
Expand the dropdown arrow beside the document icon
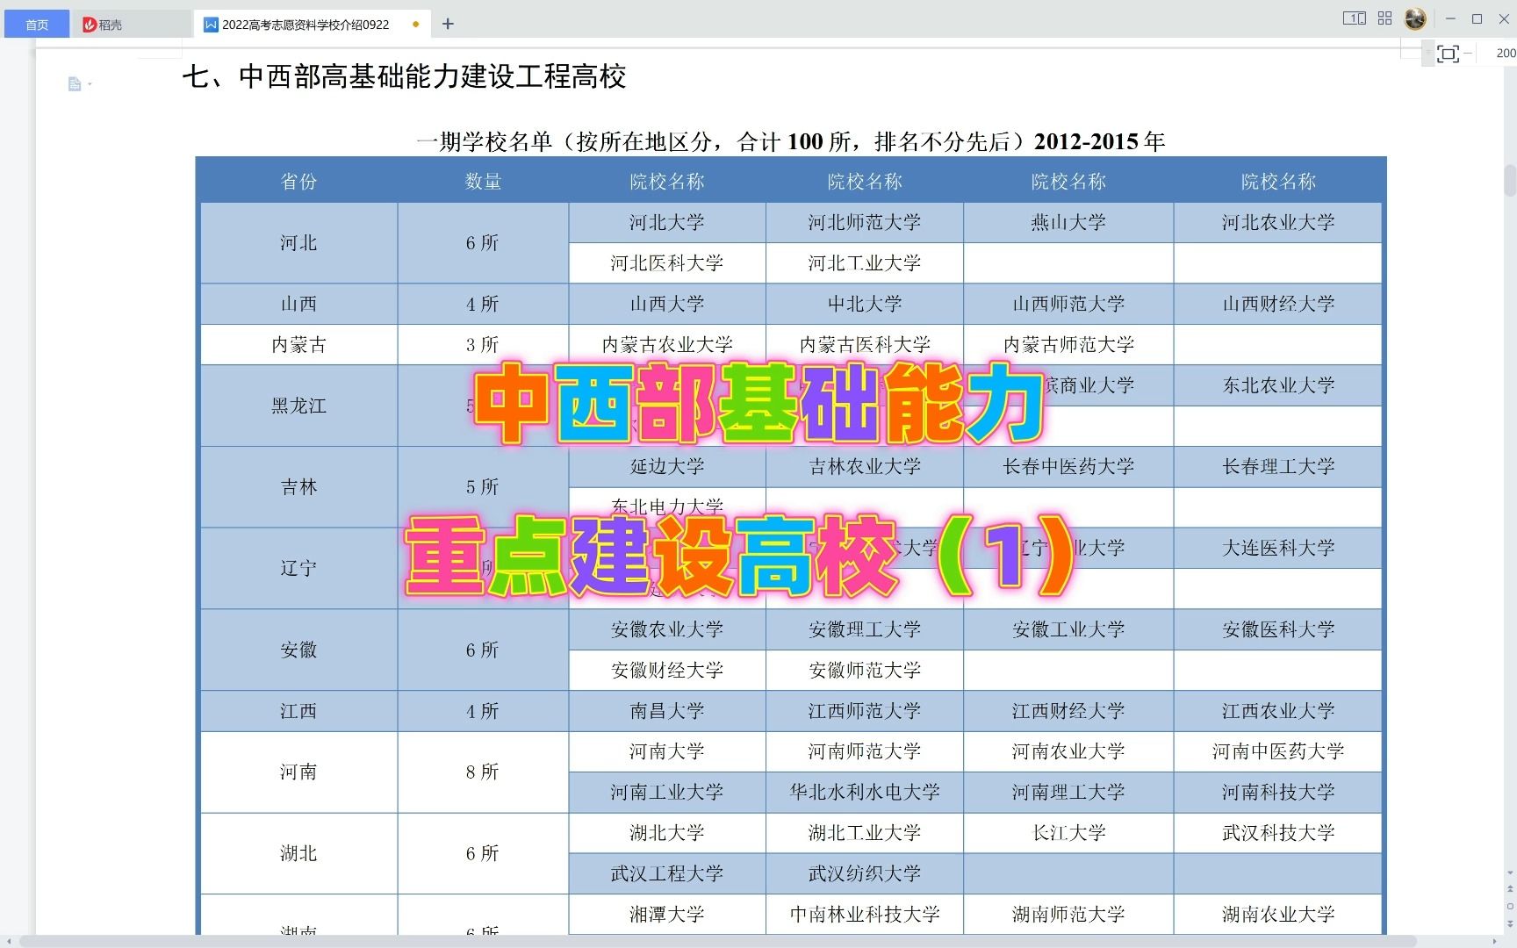pos(90,84)
